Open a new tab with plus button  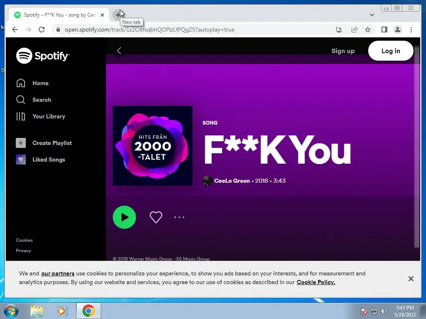pos(117,15)
